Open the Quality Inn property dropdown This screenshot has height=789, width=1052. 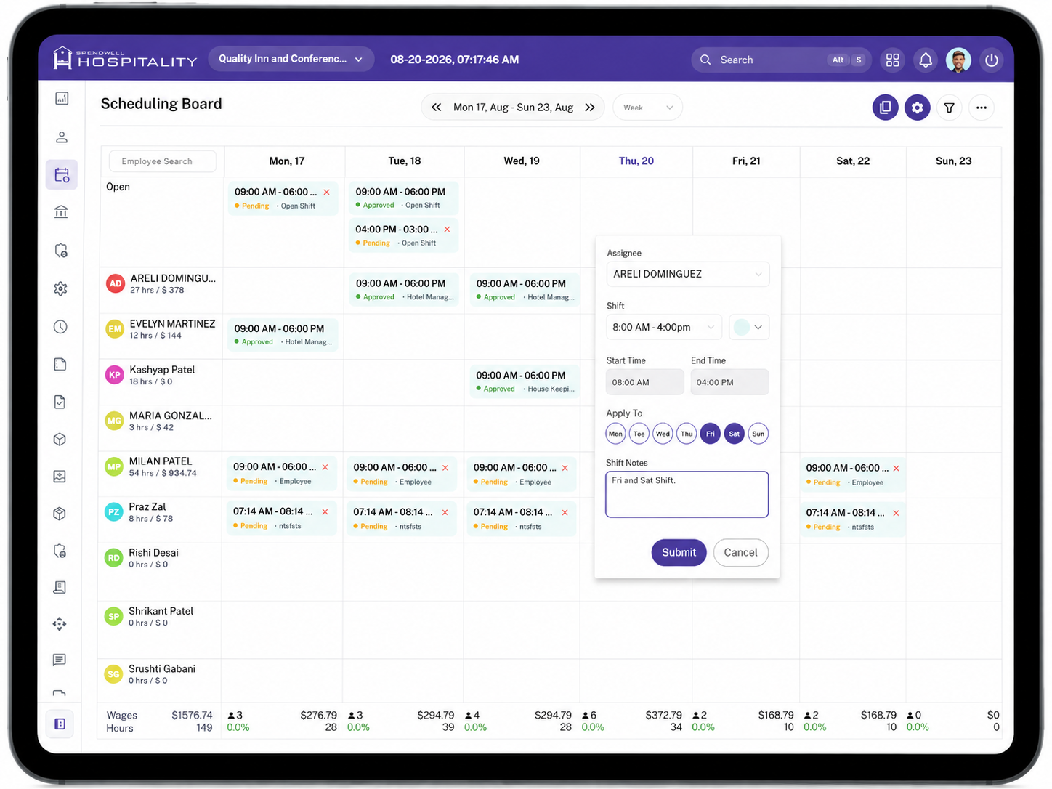click(291, 59)
